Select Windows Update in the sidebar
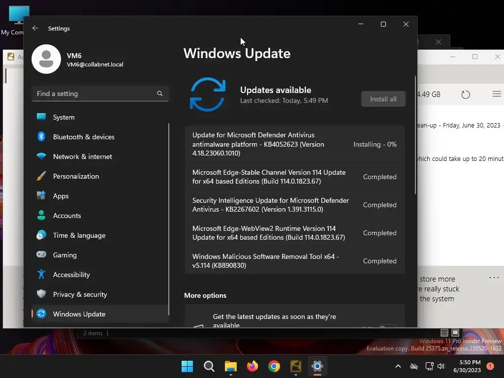This screenshot has height=378, width=504. click(x=100, y=314)
